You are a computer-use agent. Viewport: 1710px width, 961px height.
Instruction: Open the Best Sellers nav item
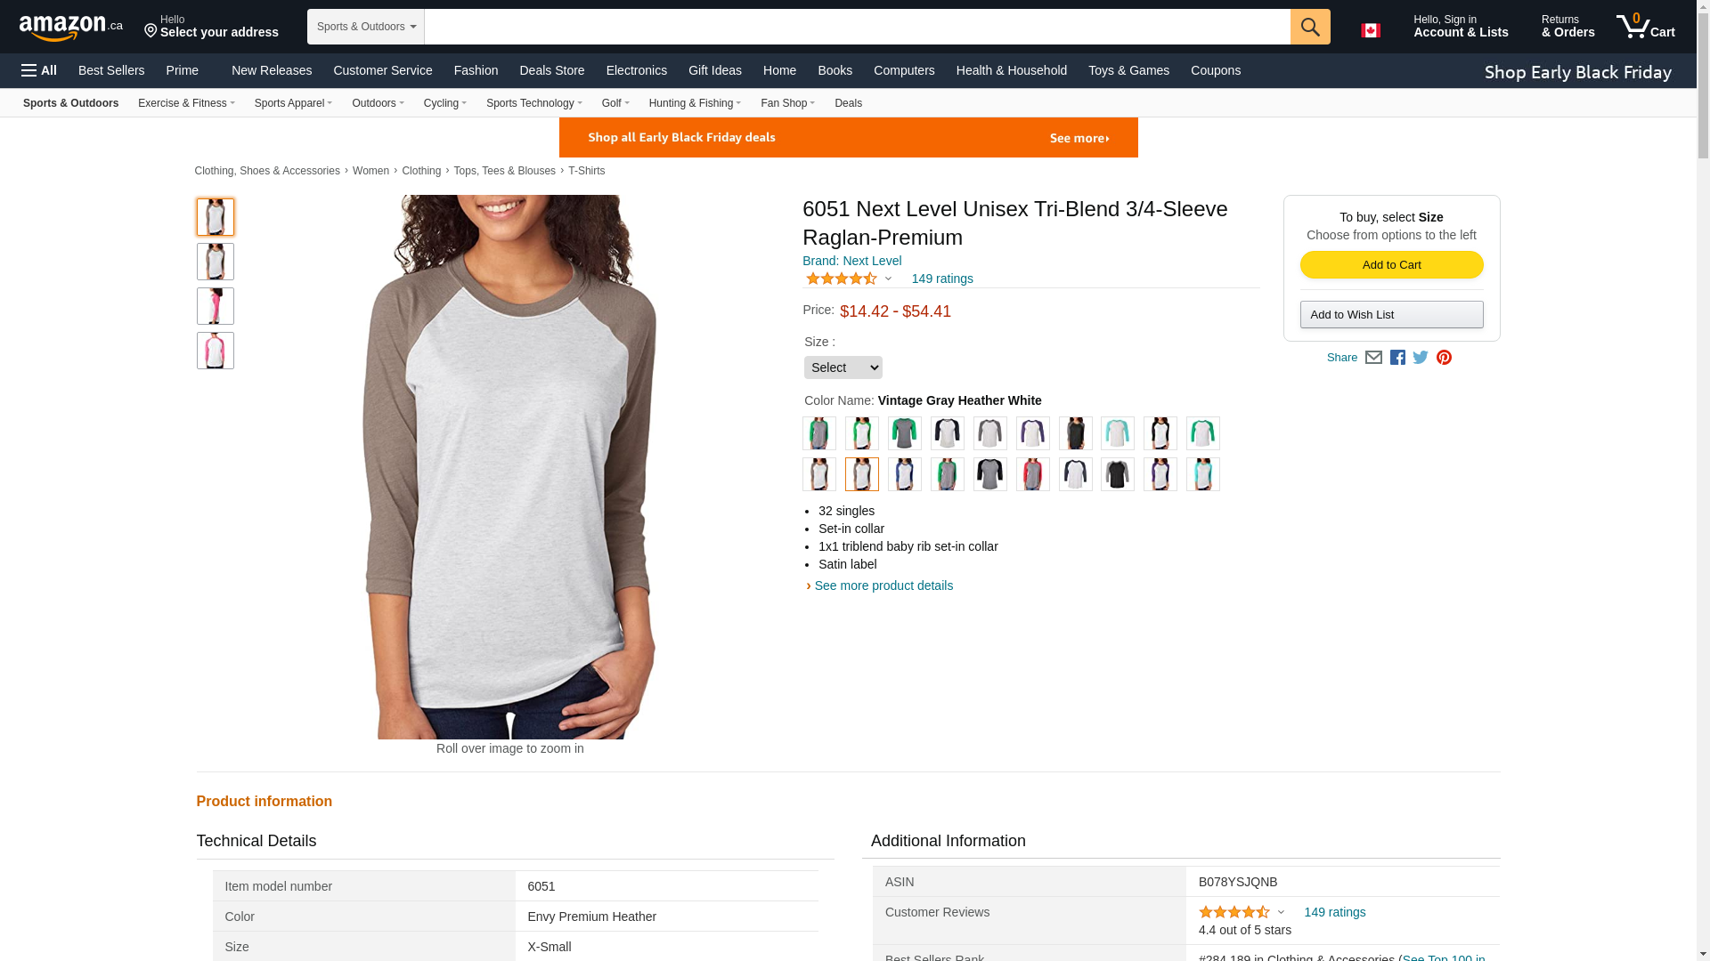point(111,70)
